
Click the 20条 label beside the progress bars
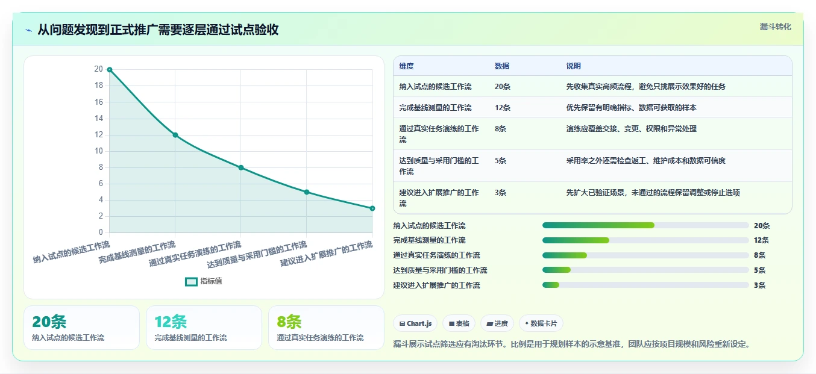pos(762,225)
